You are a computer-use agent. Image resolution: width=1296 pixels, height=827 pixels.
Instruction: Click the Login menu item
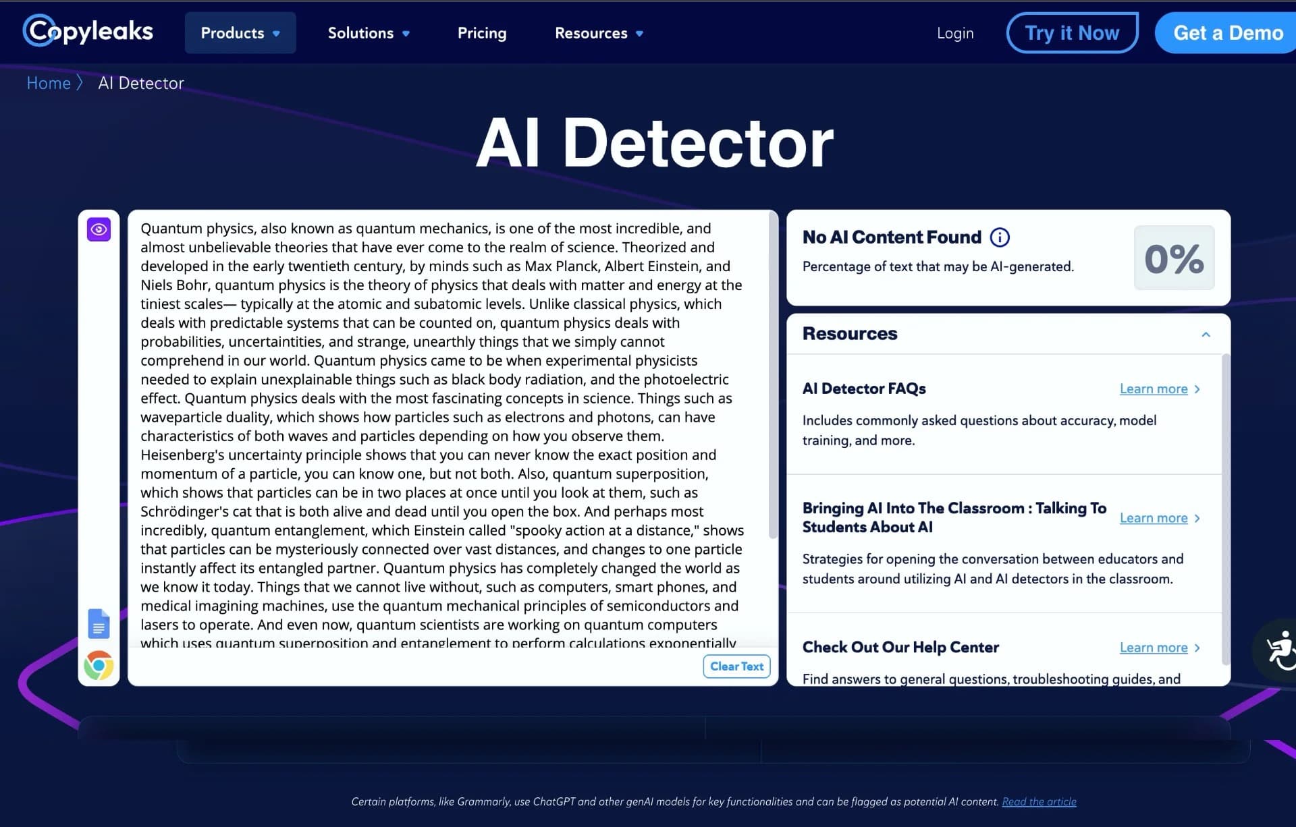955,32
